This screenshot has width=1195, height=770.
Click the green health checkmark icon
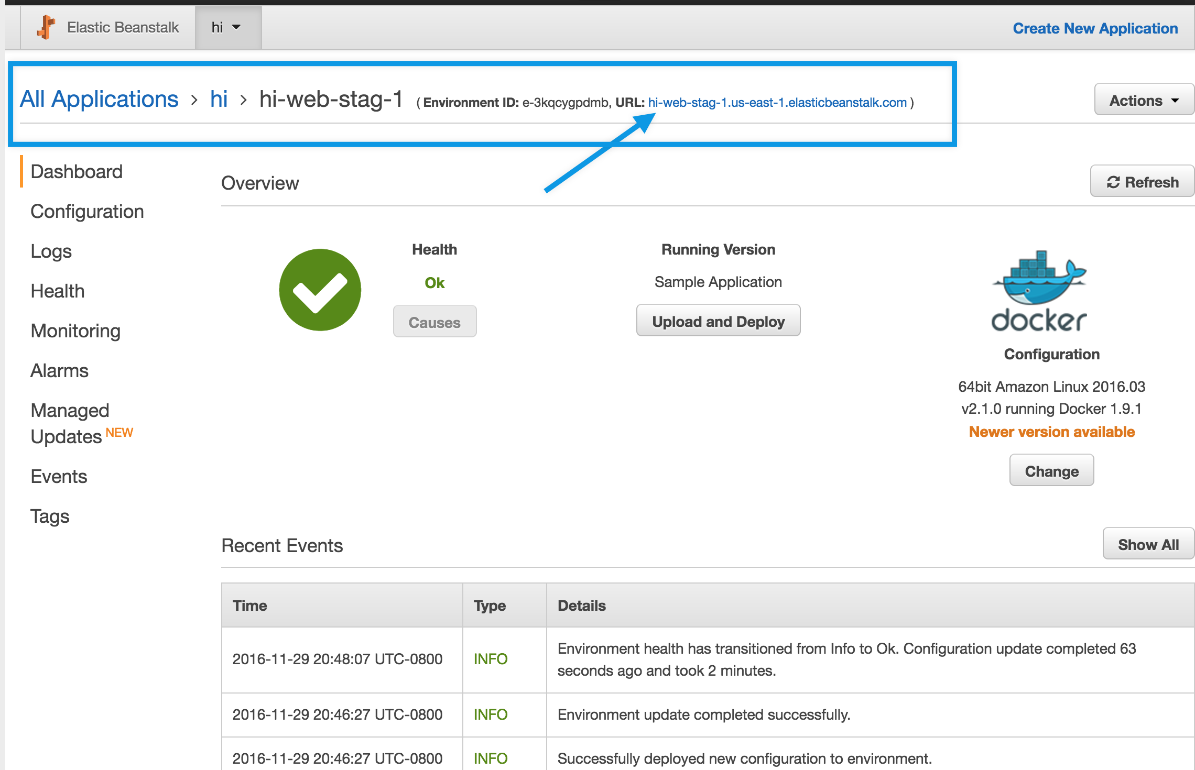tap(320, 290)
